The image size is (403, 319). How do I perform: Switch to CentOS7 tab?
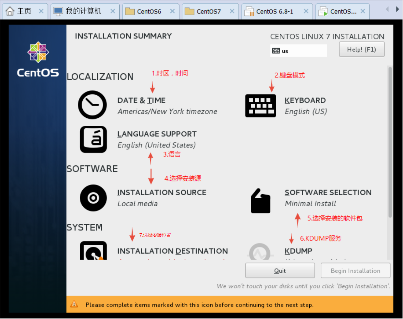click(x=210, y=11)
